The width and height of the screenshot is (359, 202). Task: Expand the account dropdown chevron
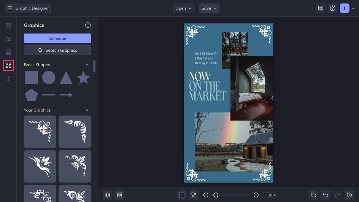point(353,8)
